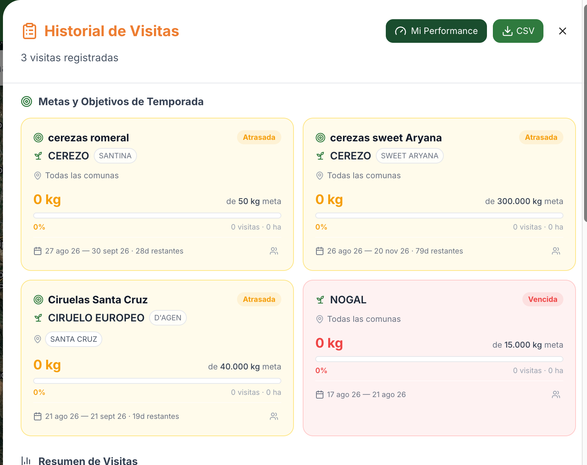Click '3 visitas registradas' text
This screenshot has height=465, width=587.
click(70, 58)
